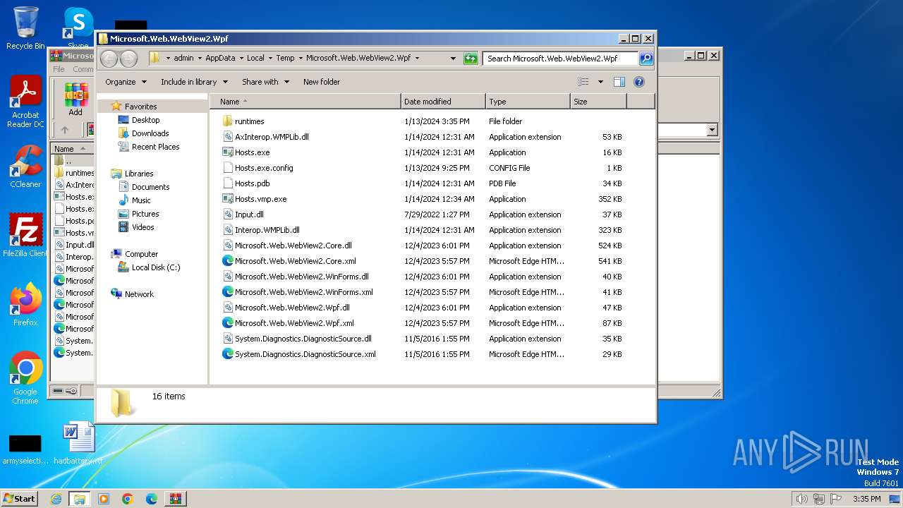Screen dimensions: 903x508
Task: Click the WinRAR taskbar button
Action: coord(176,499)
